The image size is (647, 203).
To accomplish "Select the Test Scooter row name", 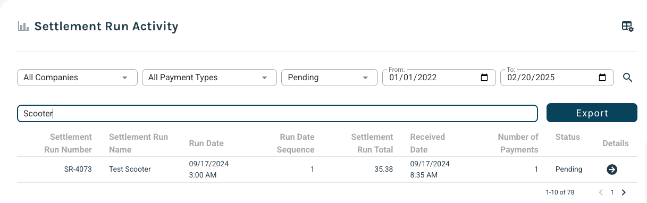I will pos(130,170).
